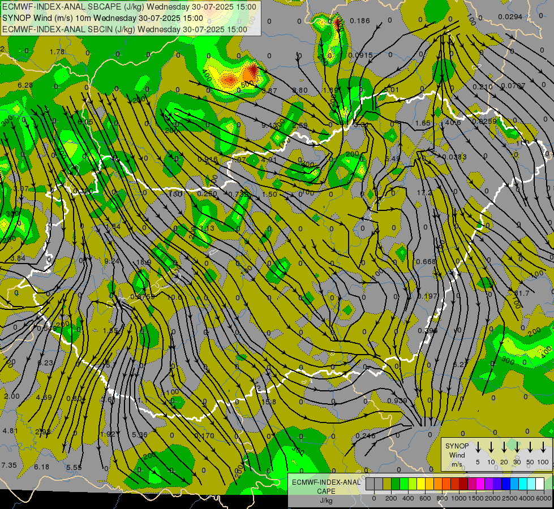The width and height of the screenshot is (554, 509).
Task: Select the dark green CAPE legend swatch
Action: 396,484
